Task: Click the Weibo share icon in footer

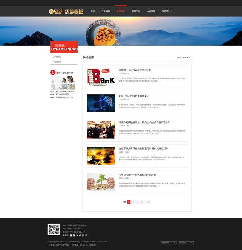Action: click(80, 235)
